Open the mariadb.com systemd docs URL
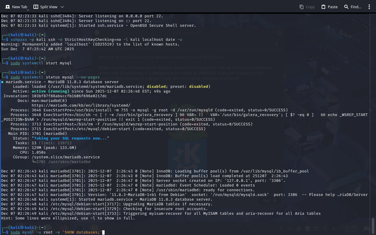The height and width of the screenshot is (235, 376). (x=81, y=105)
